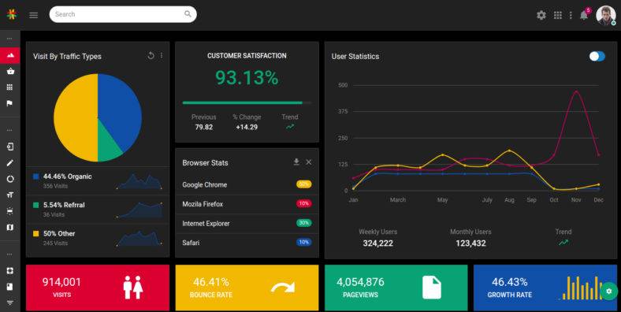Click Mozila Firefox red 10% badge
The width and height of the screenshot is (621, 312).
[303, 203]
